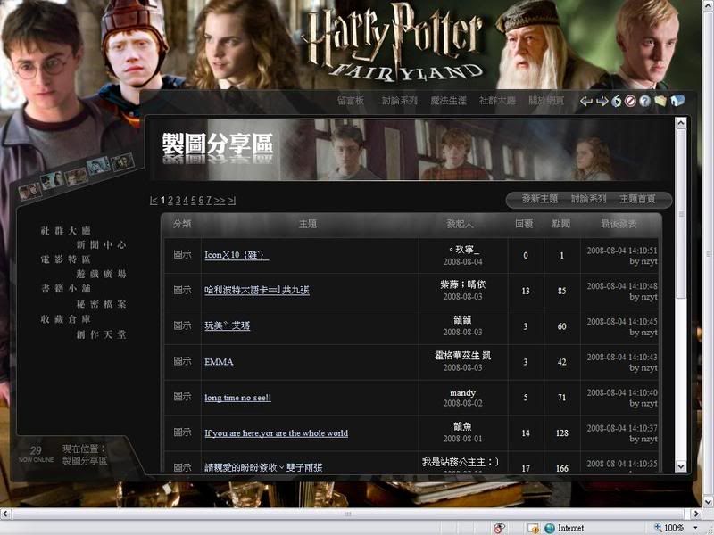Viewport: 714px width, 535px height.
Task: Jump to last page with >| link
Action: coord(232,200)
